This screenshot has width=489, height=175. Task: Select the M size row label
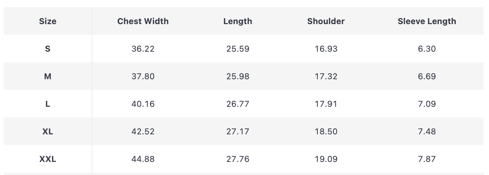[x=48, y=76]
